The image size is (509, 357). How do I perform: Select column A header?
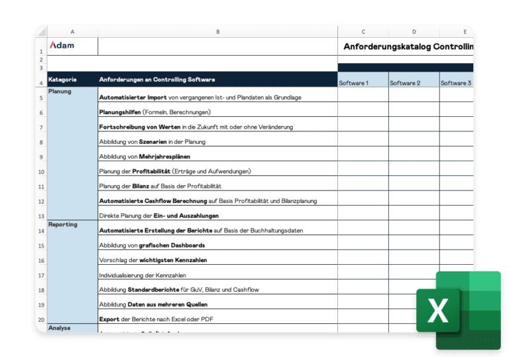tap(72, 31)
